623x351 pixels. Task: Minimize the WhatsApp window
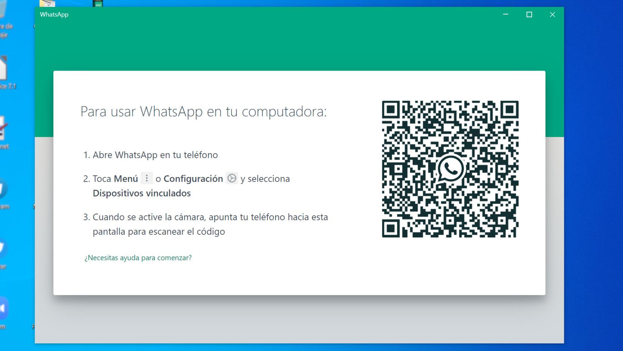(x=506, y=15)
